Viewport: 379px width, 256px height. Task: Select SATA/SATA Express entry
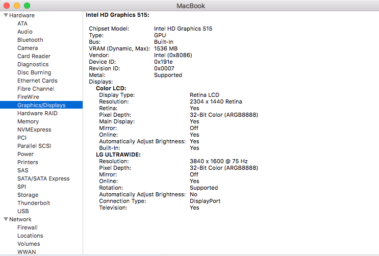click(43, 178)
